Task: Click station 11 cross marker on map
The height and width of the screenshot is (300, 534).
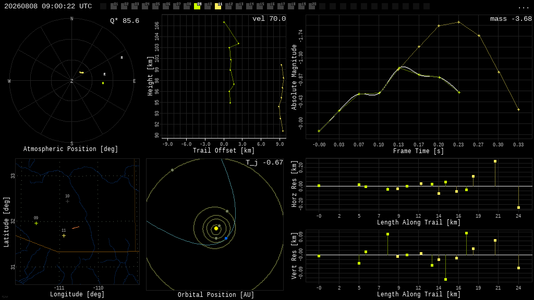Action: point(64,236)
